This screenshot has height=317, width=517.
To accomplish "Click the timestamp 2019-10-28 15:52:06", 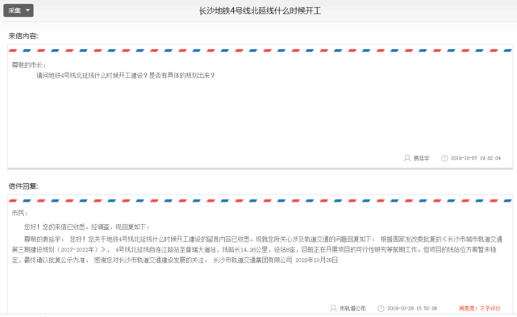I will tap(412, 308).
